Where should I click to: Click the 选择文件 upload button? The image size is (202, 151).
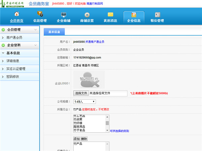point(81,93)
